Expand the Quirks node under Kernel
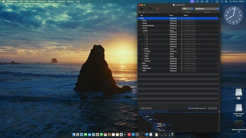Screen dimensions: 246x138 pyautogui.click(x=143, y=59)
